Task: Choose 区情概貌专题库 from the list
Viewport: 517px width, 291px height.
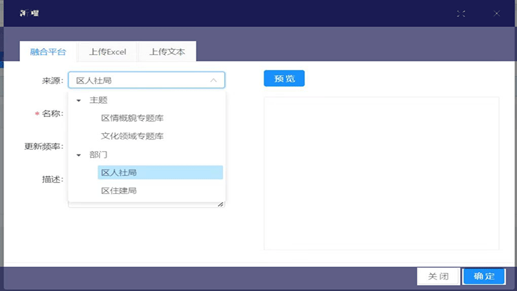Action: tap(132, 118)
